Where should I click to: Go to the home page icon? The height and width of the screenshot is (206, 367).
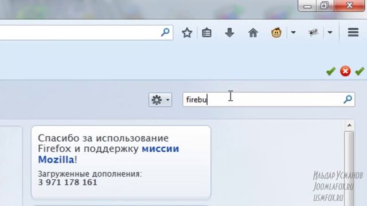[x=253, y=33]
